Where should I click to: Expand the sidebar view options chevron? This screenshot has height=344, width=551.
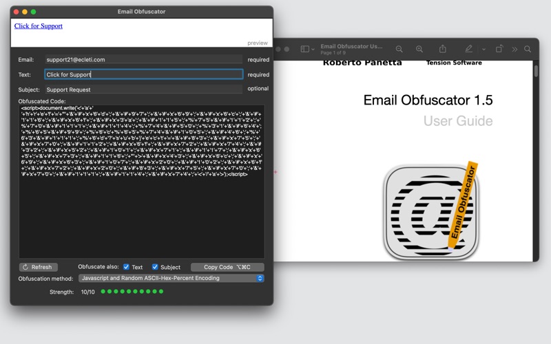tap(313, 50)
